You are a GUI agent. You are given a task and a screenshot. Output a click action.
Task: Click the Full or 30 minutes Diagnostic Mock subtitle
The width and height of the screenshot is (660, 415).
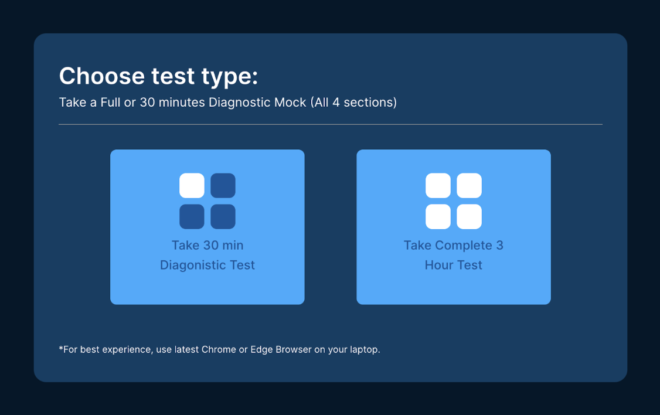coord(227,102)
